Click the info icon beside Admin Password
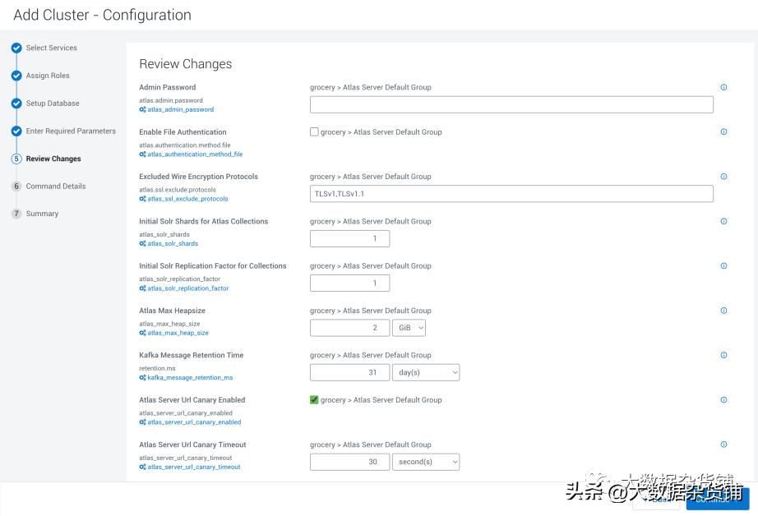Viewport: 758px width, 516px height. (x=723, y=87)
